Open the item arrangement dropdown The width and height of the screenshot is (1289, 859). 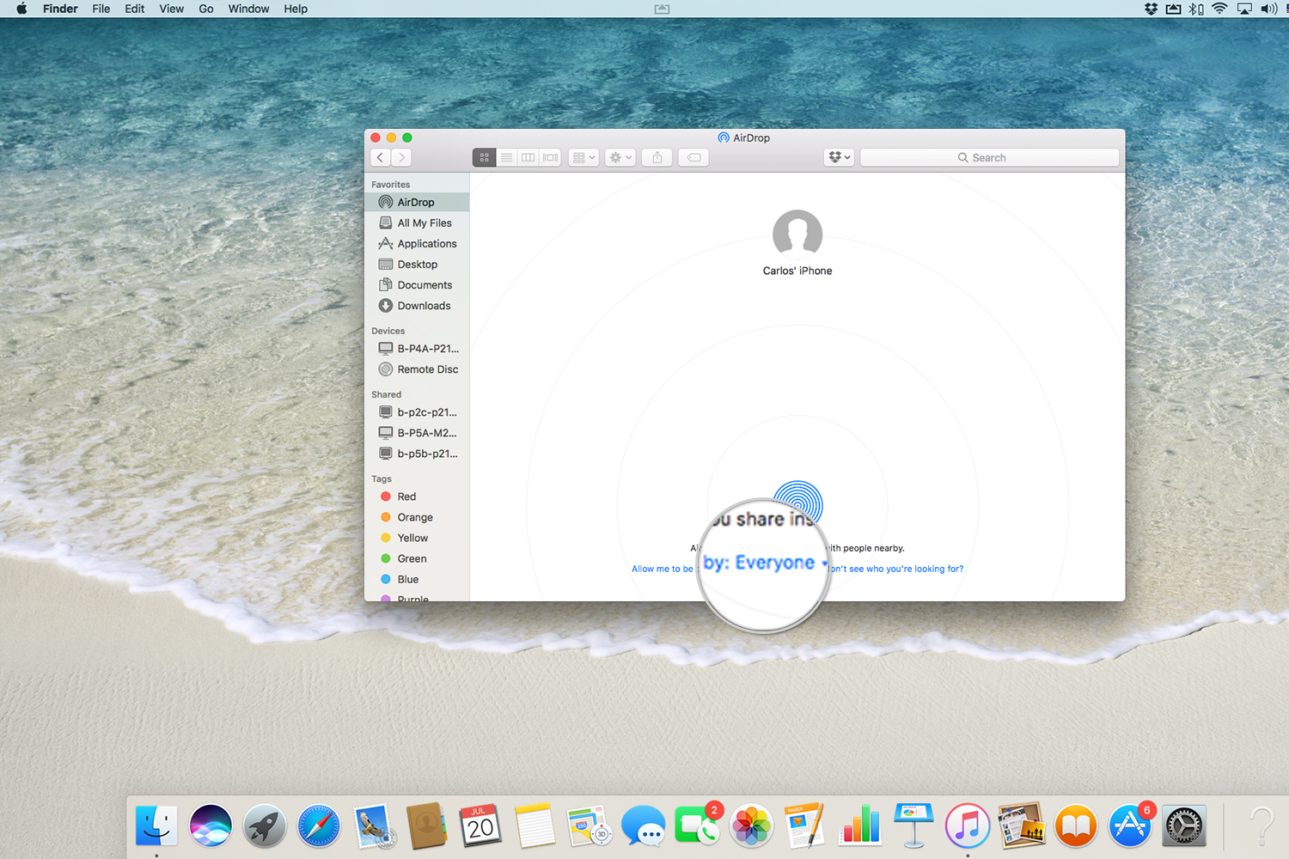[x=583, y=157]
